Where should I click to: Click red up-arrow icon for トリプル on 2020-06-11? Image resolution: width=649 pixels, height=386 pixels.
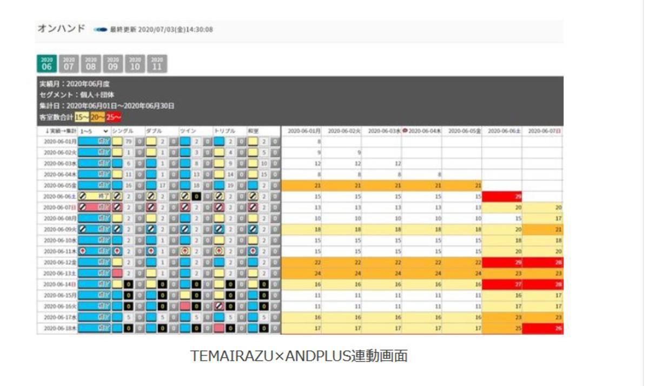[219, 251]
